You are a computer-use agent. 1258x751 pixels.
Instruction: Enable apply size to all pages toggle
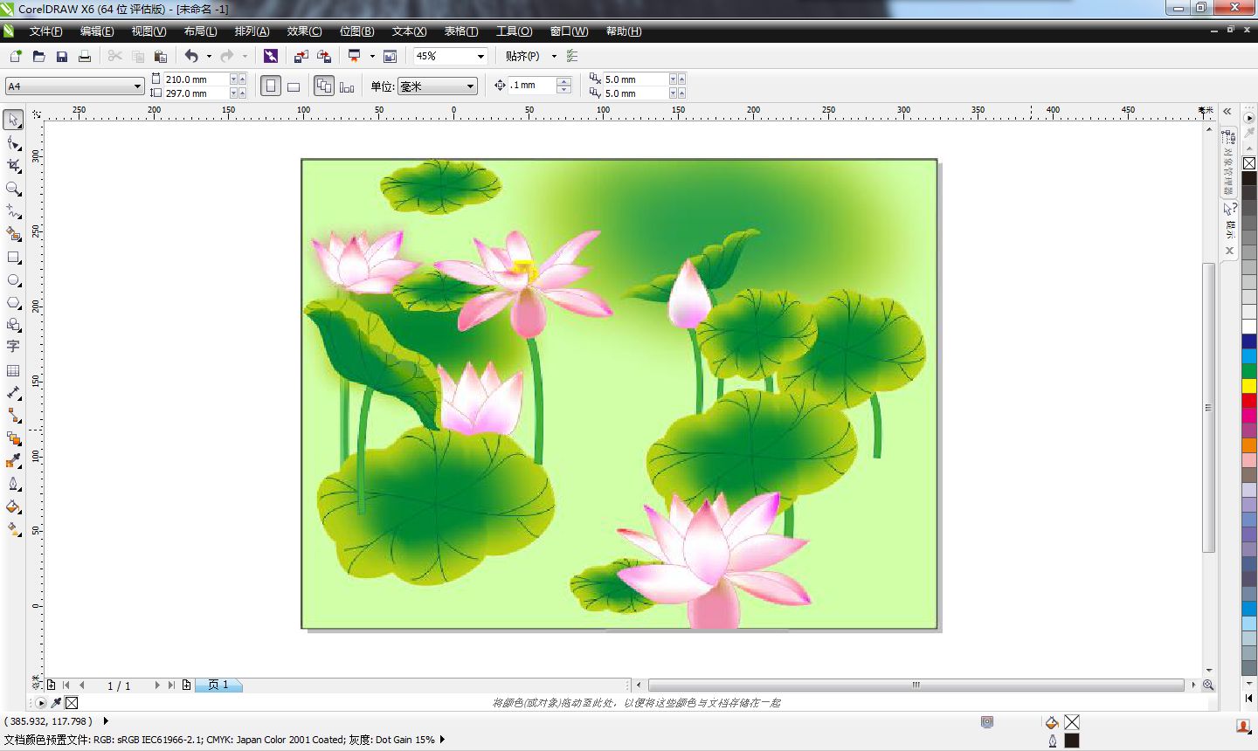[x=323, y=86]
